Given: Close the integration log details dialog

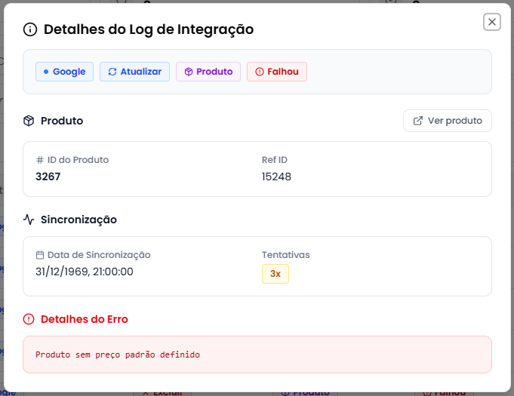Looking at the screenshot, I should click(492, 22).
